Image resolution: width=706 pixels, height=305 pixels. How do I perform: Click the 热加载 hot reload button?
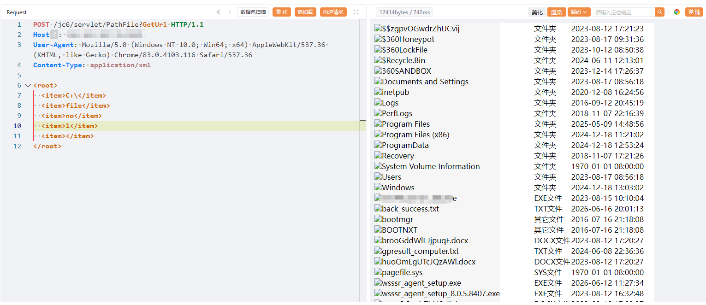click(x=305, y=12)
